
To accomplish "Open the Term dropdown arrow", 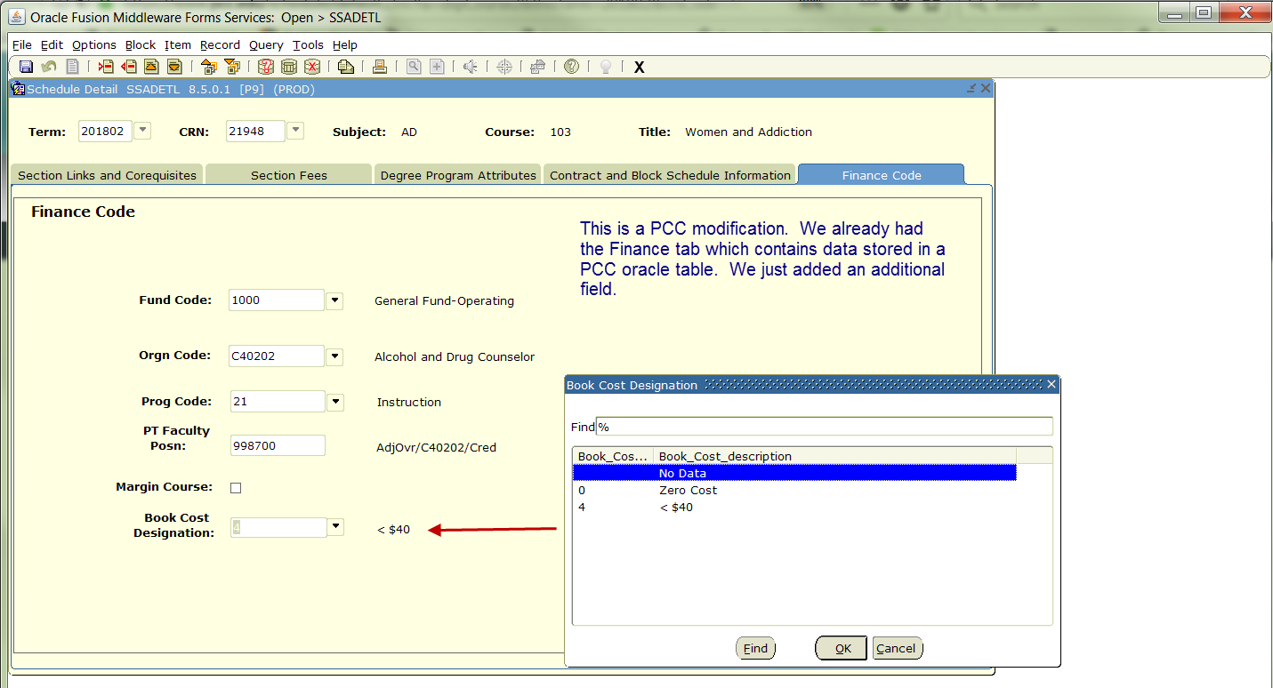I will (x=141, y=131).
